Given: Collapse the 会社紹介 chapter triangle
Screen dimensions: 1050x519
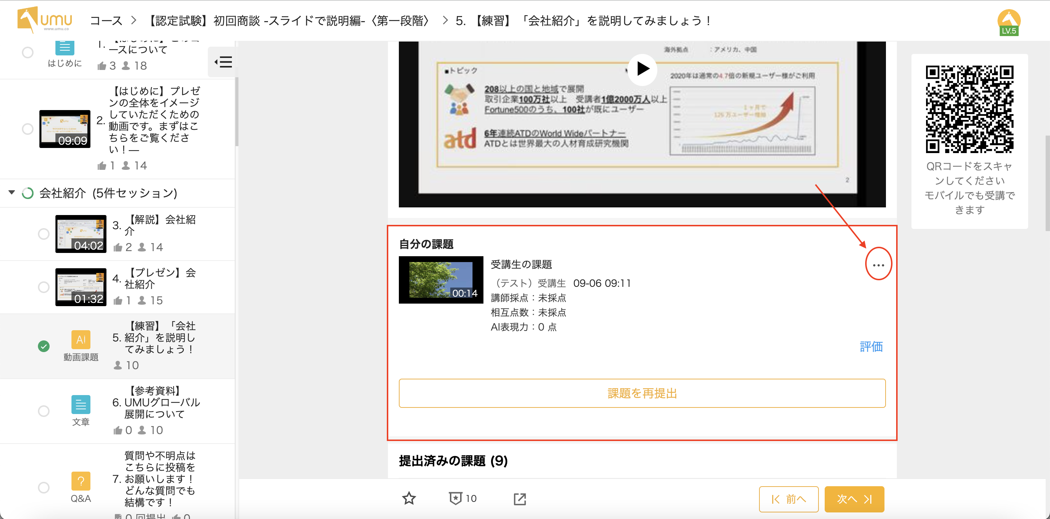Looking at the screenshot, I should 12,192.
